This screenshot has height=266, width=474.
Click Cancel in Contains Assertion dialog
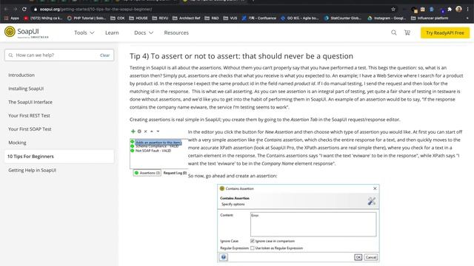coord(370,257)
